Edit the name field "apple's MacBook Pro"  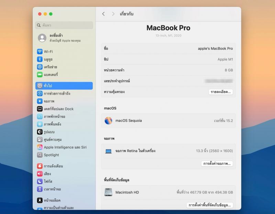pos(216,48)
